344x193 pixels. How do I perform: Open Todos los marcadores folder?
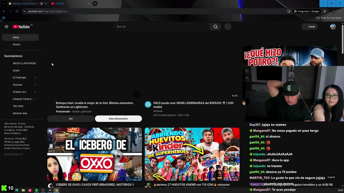(329, 18)
